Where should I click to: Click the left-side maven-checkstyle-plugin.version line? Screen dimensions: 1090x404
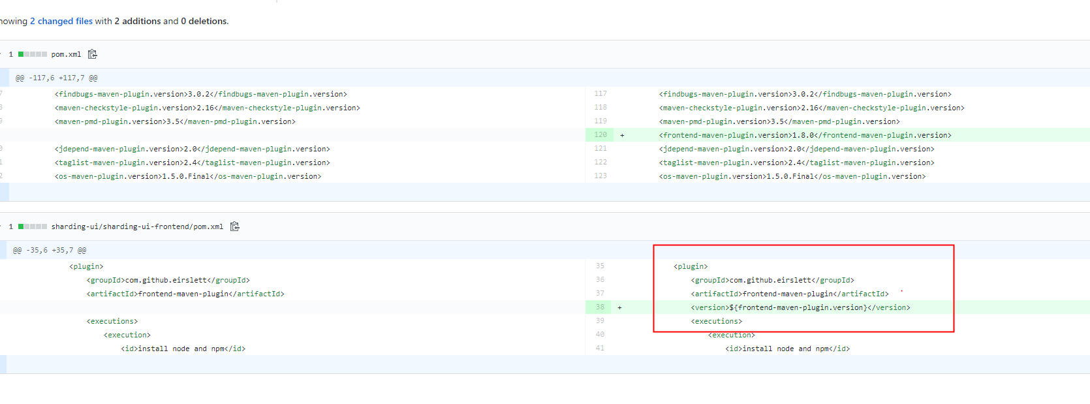(x=208, y=108)
